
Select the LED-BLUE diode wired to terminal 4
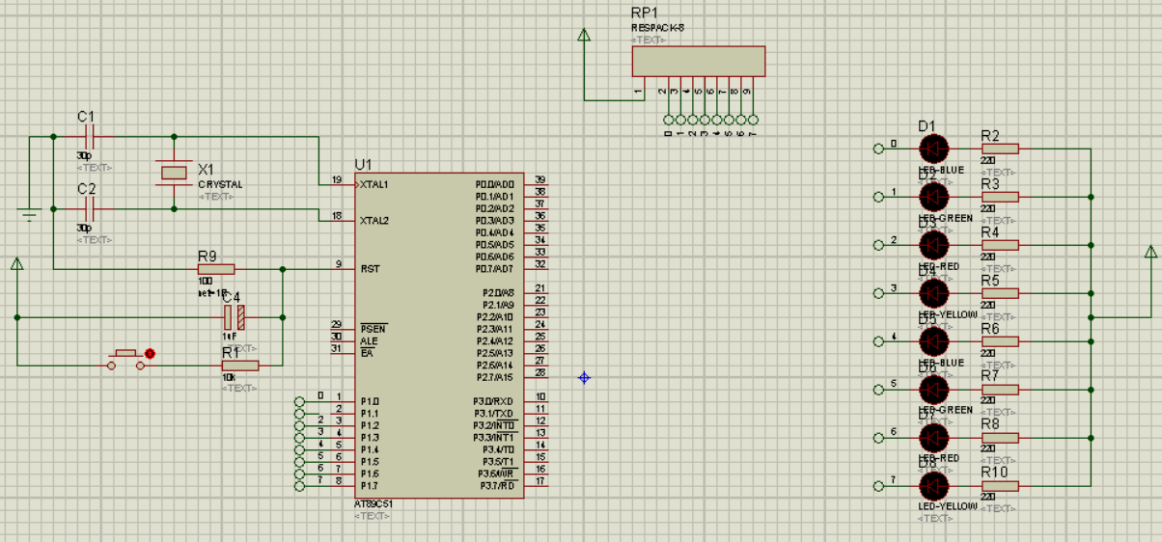click(933, 340)
